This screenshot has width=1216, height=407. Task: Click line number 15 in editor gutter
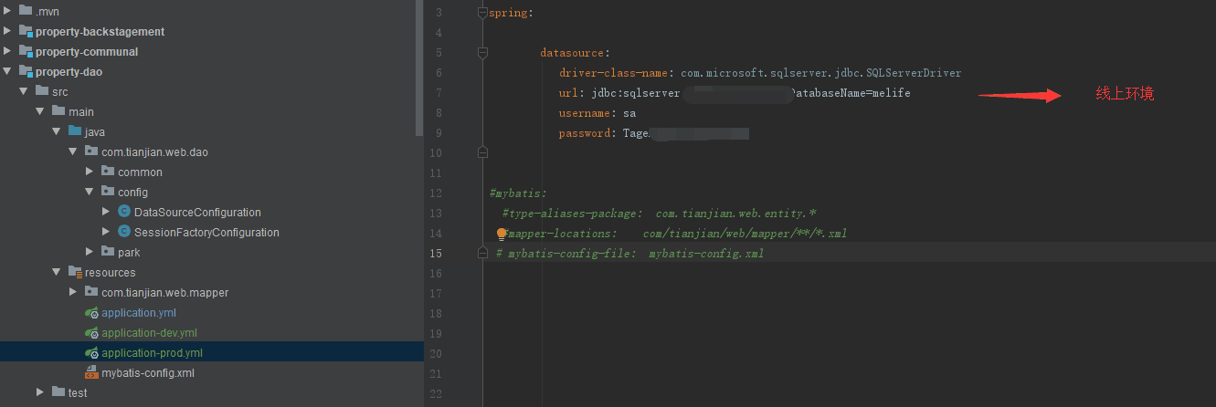pyautogui.click(x=435, y=254)
